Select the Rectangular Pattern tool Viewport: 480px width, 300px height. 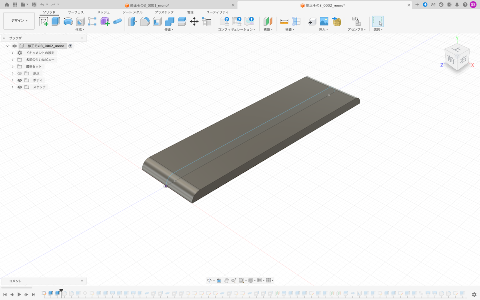point(92,22)
